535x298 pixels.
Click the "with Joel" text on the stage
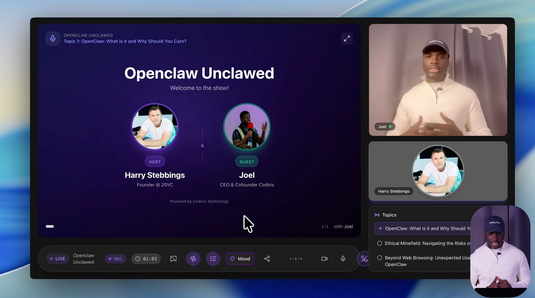tap(343, 227)
